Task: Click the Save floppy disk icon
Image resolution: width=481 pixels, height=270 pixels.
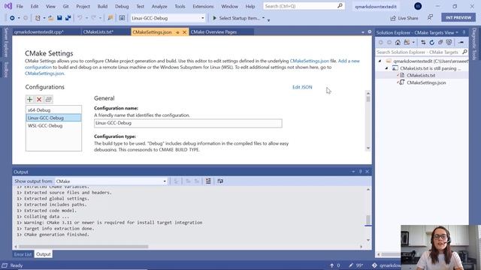Action: [59, 18]
